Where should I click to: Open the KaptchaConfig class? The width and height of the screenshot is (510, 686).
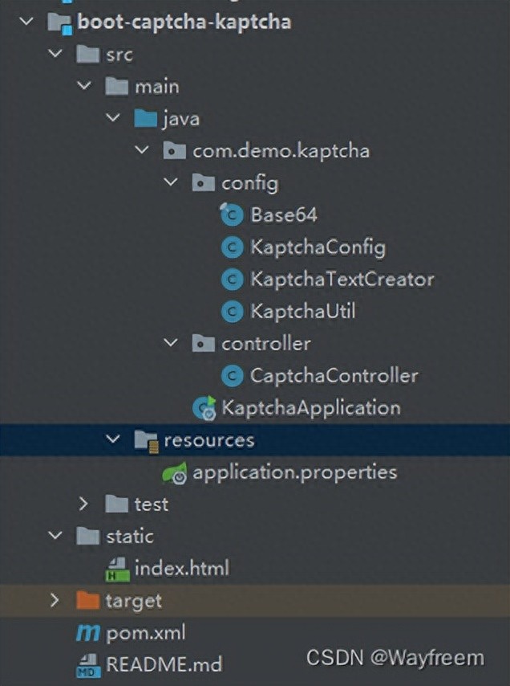318,247
